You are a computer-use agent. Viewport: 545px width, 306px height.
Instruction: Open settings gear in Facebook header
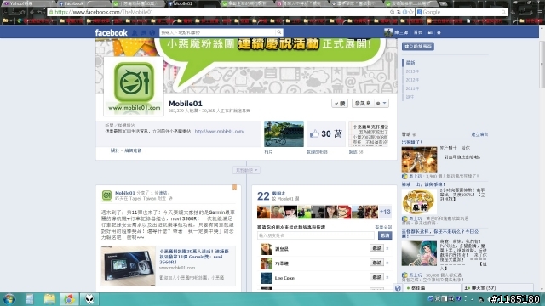click(x=439, y=32)
